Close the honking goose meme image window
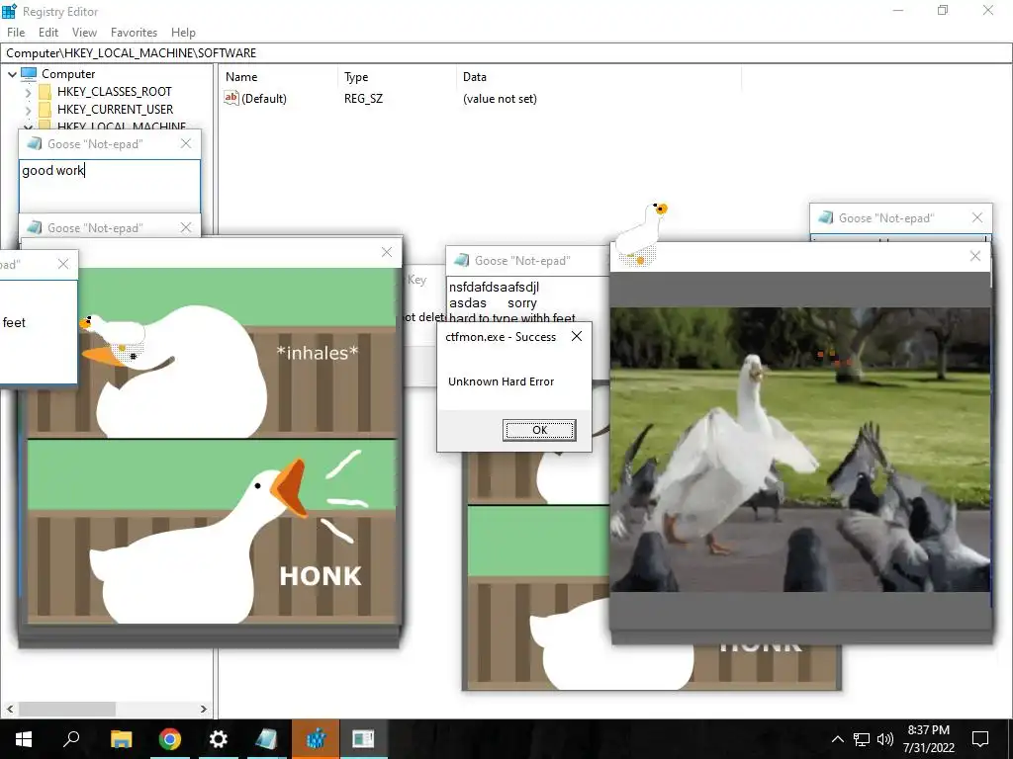Image resolution: width=1013 pixels, height=759 pixels. click(x=387, y=252)
